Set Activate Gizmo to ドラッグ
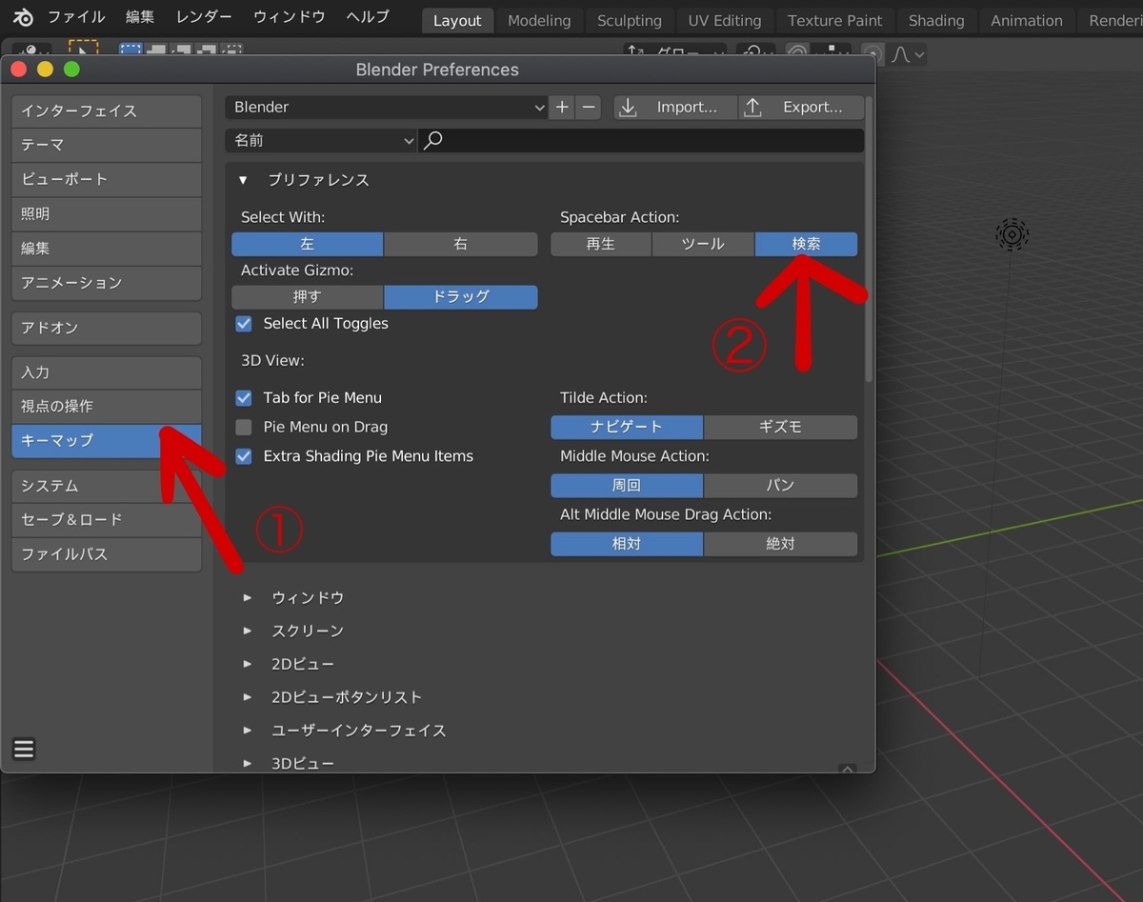Viewport: 1143px width, 902px height. (461, 296)
